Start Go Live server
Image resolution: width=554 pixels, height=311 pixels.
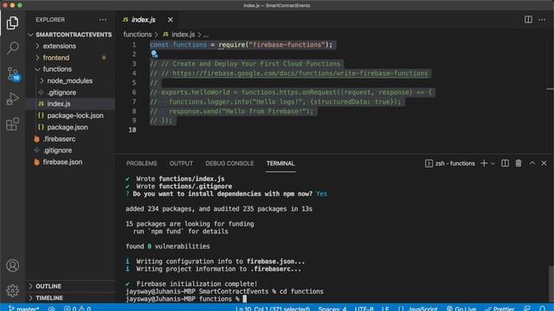click(x=461, y=308)
